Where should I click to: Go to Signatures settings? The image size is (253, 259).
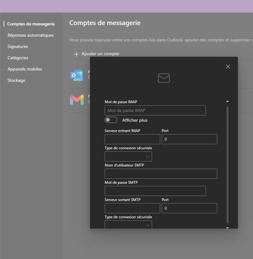tap(18, 47)
